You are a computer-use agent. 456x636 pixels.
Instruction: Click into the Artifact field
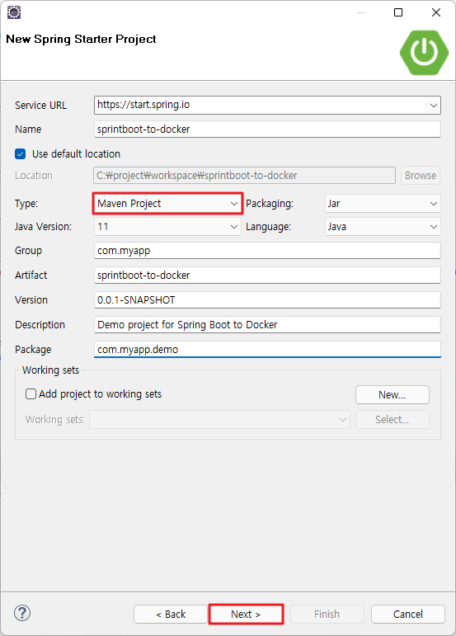(267, 276)
